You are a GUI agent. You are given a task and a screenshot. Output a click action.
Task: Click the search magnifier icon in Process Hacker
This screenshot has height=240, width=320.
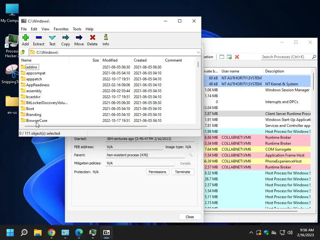coord(314,57)
